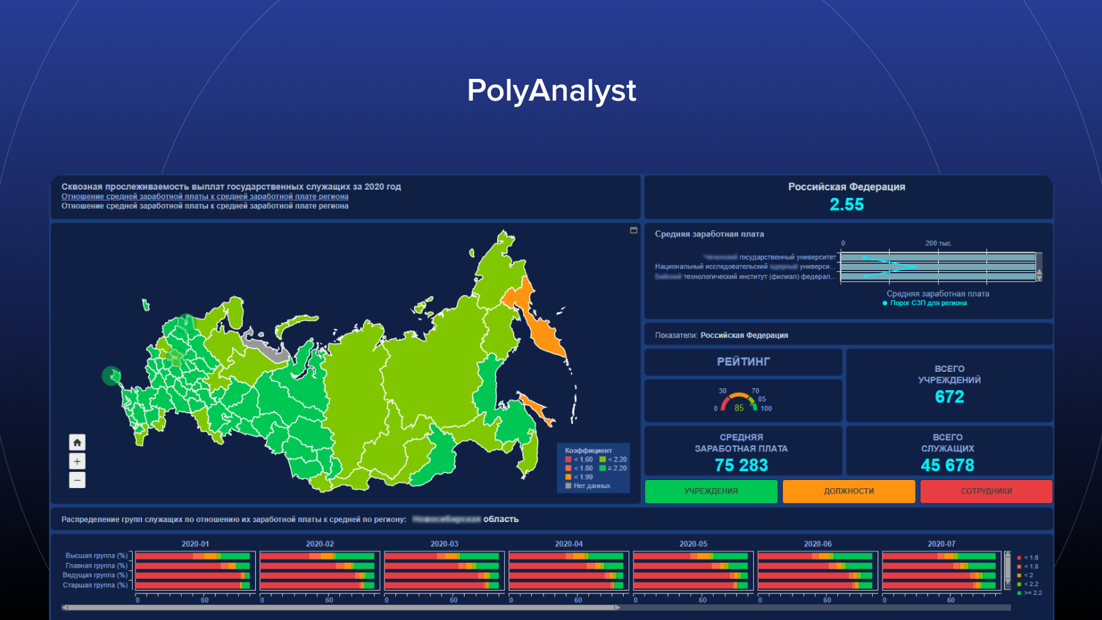Click the red СОТРУДНИКИ button

986,491
